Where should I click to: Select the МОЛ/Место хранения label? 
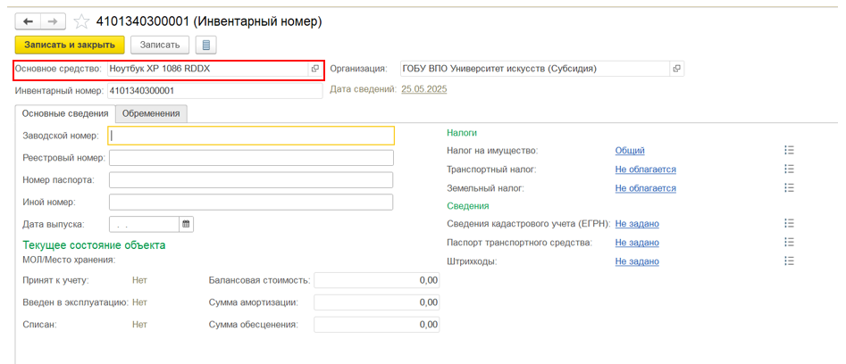coord(70,261)
